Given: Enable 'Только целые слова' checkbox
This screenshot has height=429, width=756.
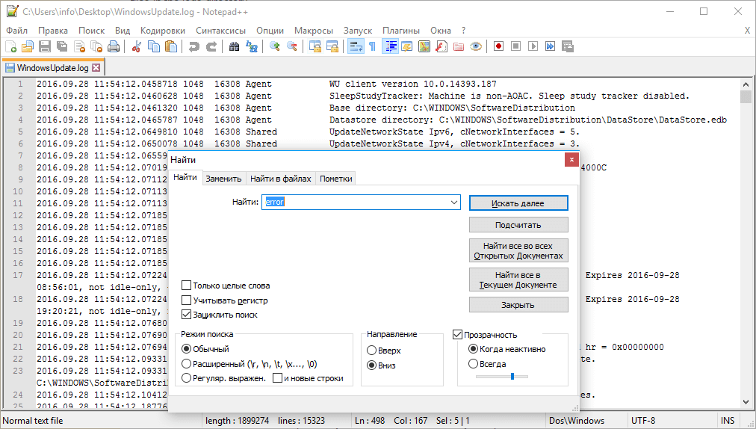Looking at the screenshot, I should click(x=186, y=286).
